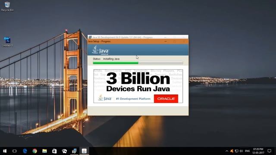The image size is (276, 155).
Task: Bring the Java SE Development Kit window forward
Action: click(122, 37)
